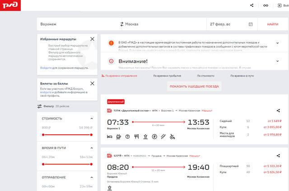Open the accessibility glasses icon

pyautogui.click(x=266, y=5)
